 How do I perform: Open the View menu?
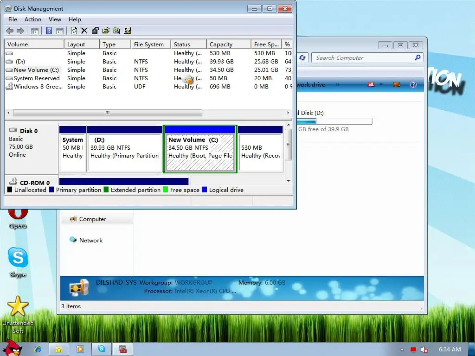pyautogui.click(x=55, y=19)
